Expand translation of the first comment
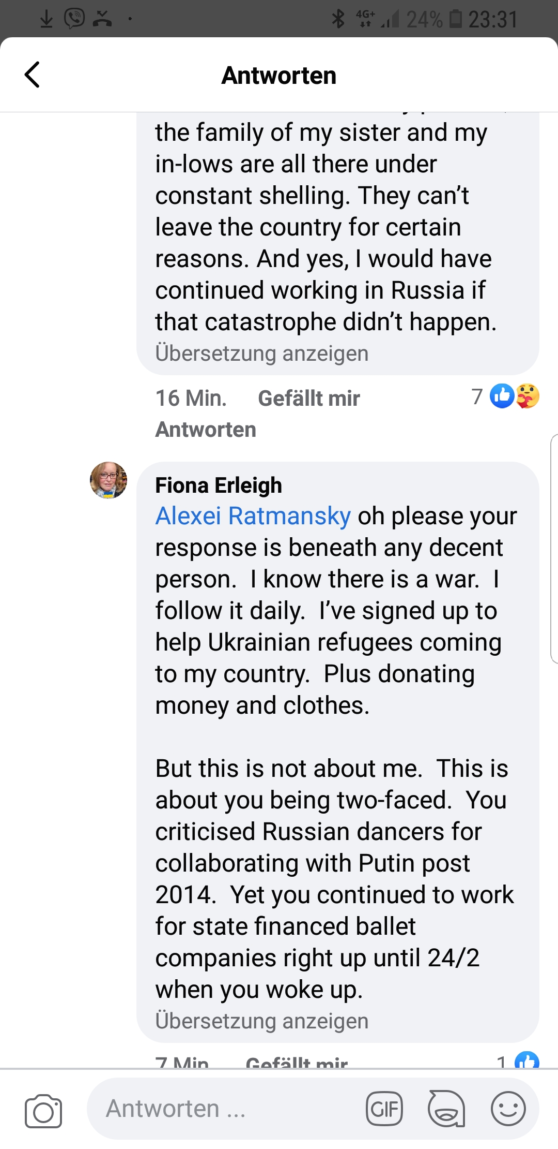The width and height of the screenshot is (558, 1149). pyautogui.click(x=261, y=353)
